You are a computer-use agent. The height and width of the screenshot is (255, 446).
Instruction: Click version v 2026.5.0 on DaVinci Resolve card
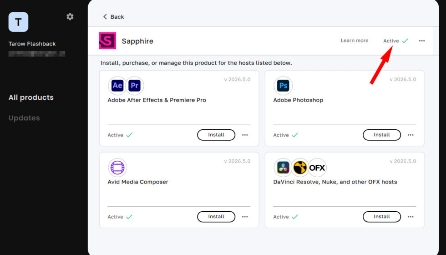coord(403,161)
